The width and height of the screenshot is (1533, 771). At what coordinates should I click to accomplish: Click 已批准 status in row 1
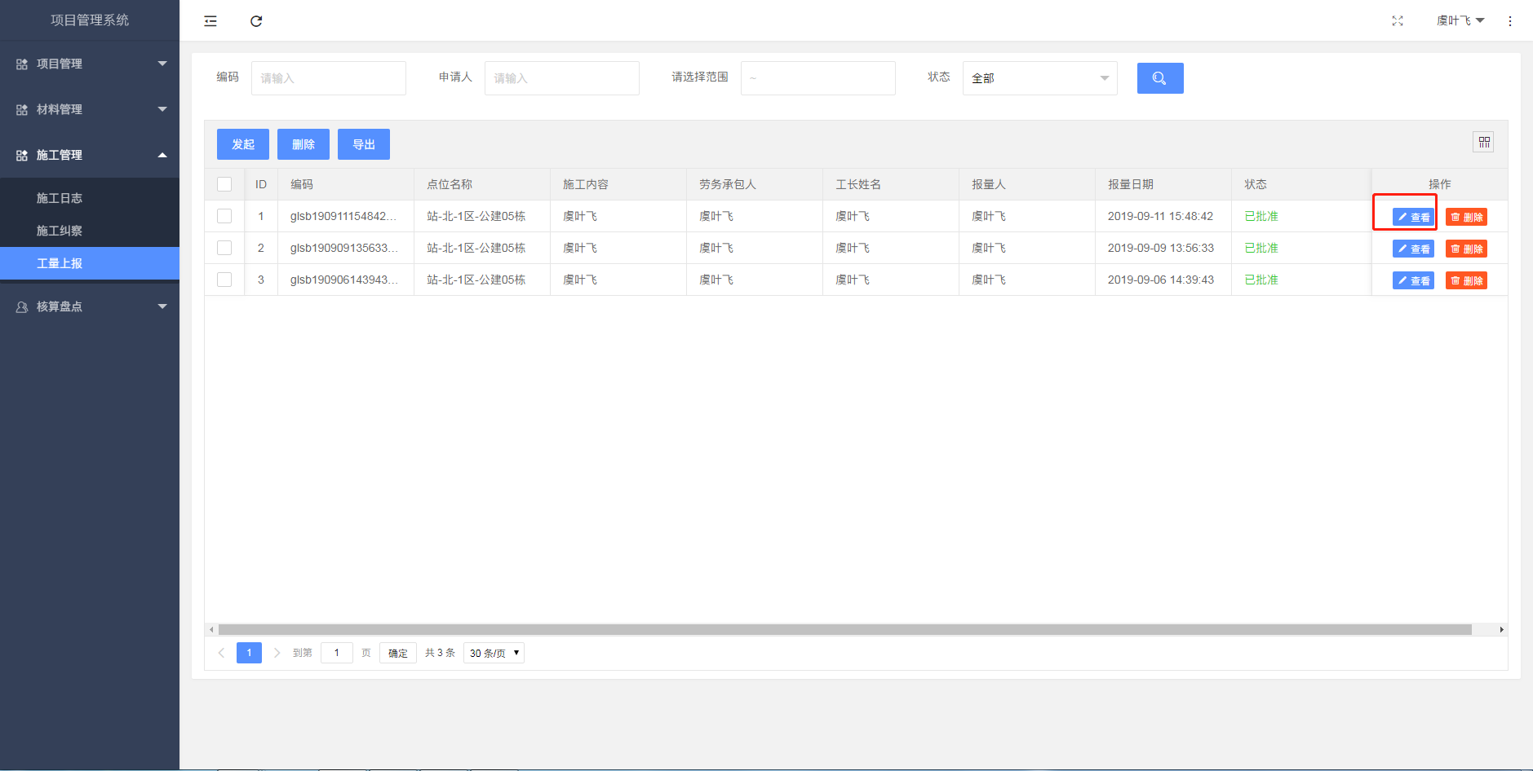[x=1261, y=216]
